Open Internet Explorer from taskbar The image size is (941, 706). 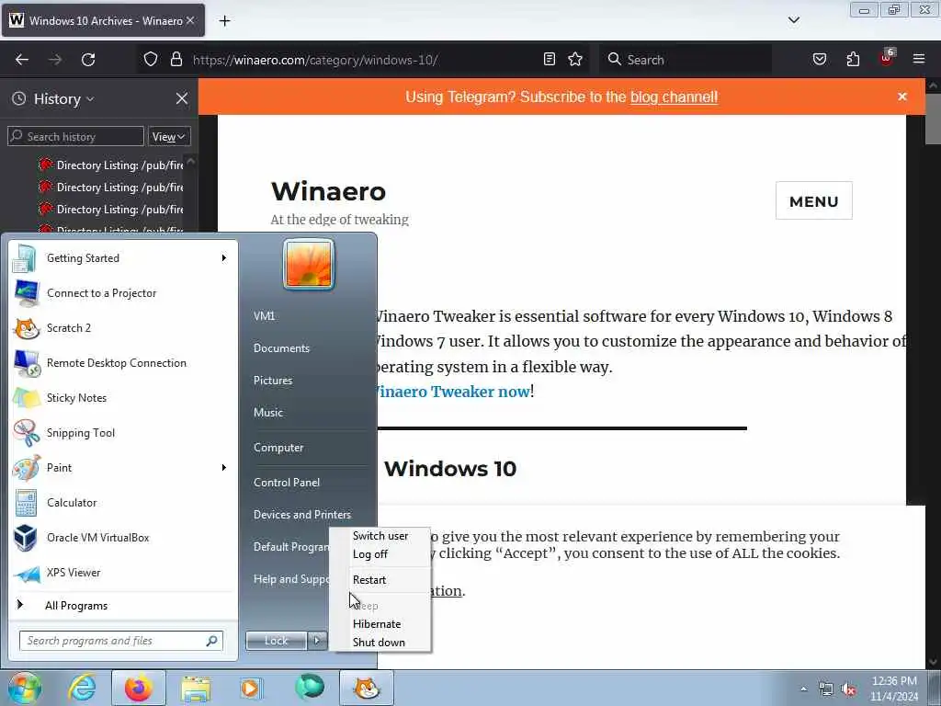coord(82,689)
